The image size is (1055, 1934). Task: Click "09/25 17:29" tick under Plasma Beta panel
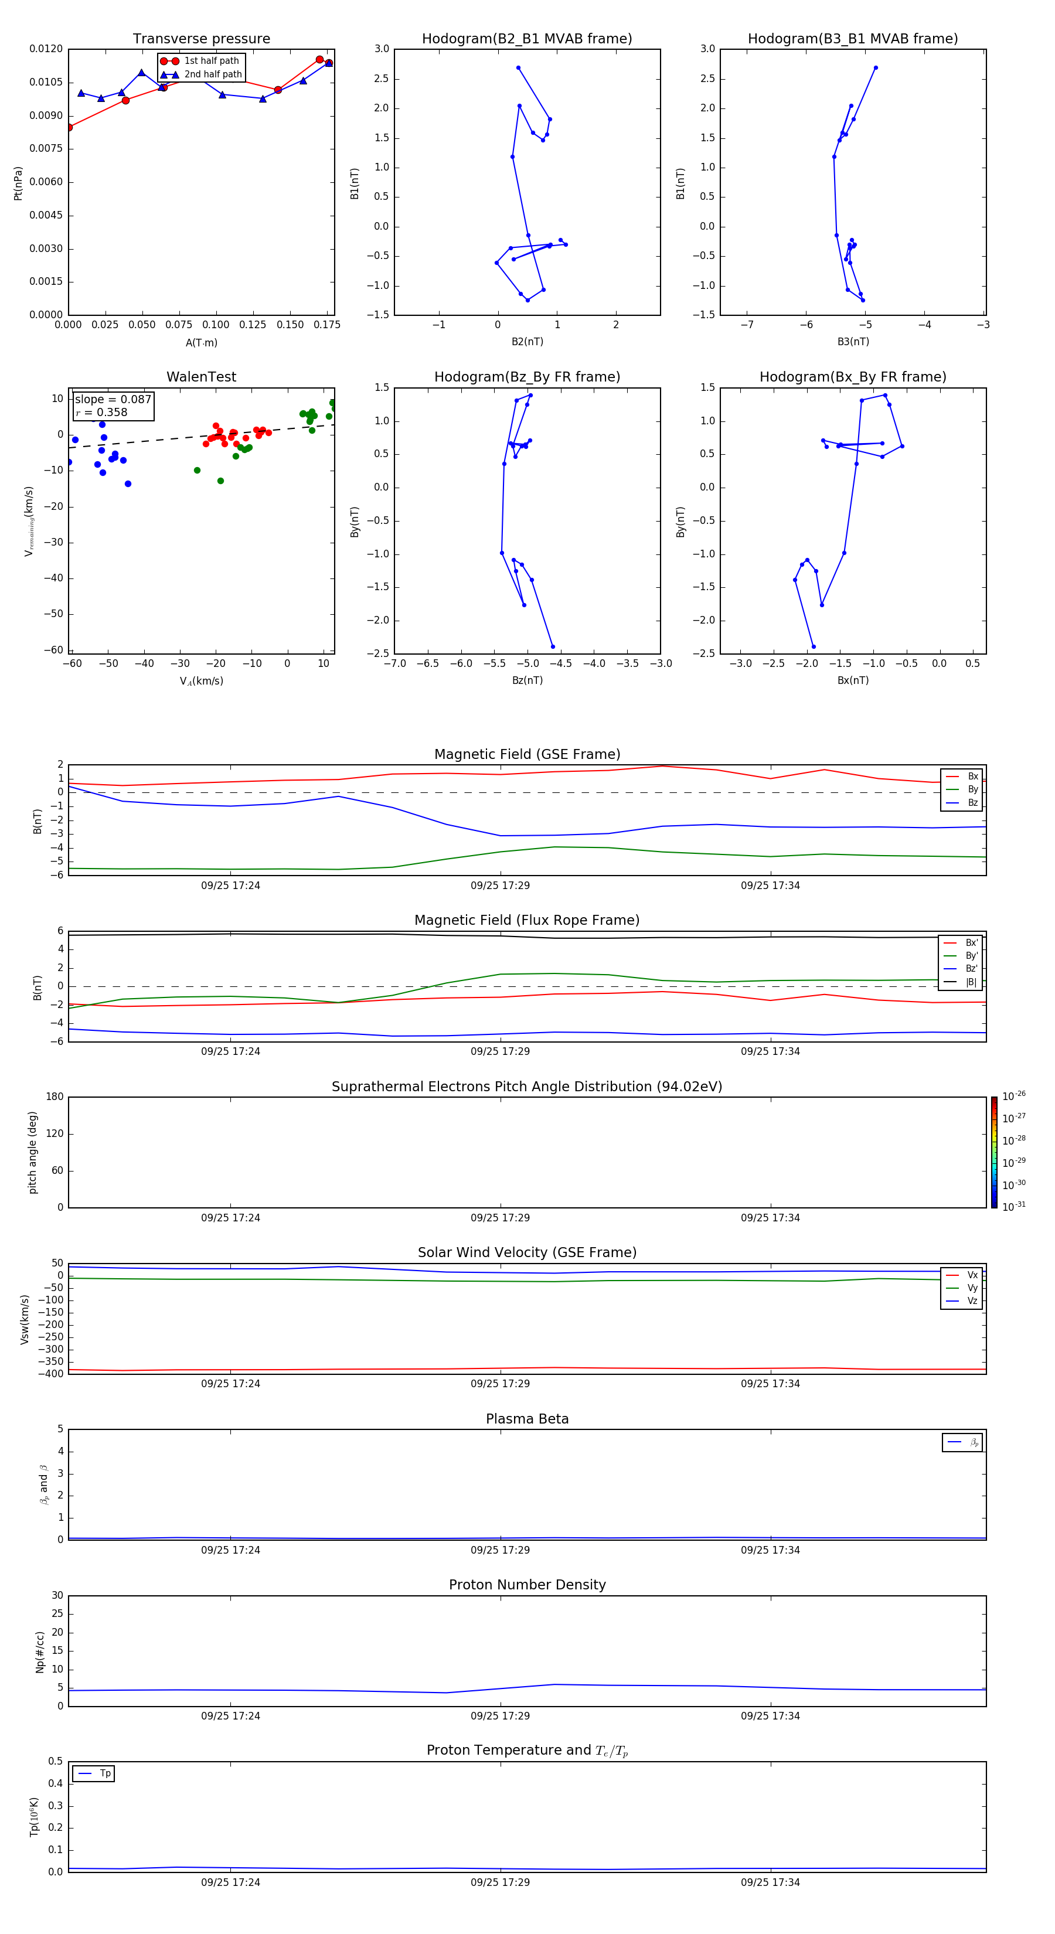[500, 1550]
